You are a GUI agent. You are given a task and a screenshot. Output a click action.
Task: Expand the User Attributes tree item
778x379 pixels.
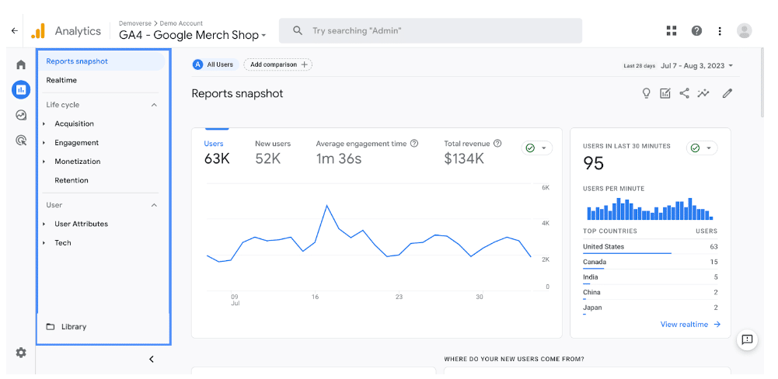pyautogui.click(x=44, y=224)
